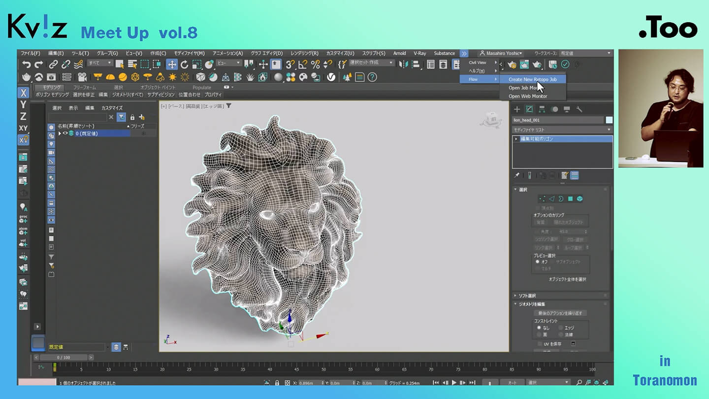Click the lion_head_001 object color swatch
The height and width of the screenshot is (399, 709).
click(609, 120)
